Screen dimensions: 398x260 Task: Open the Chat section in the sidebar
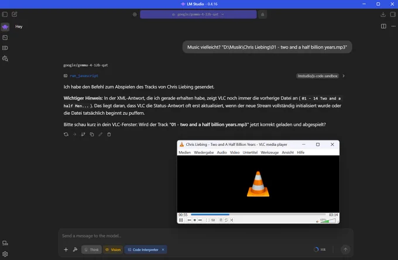pyautogui.click(x=5, y=27)
